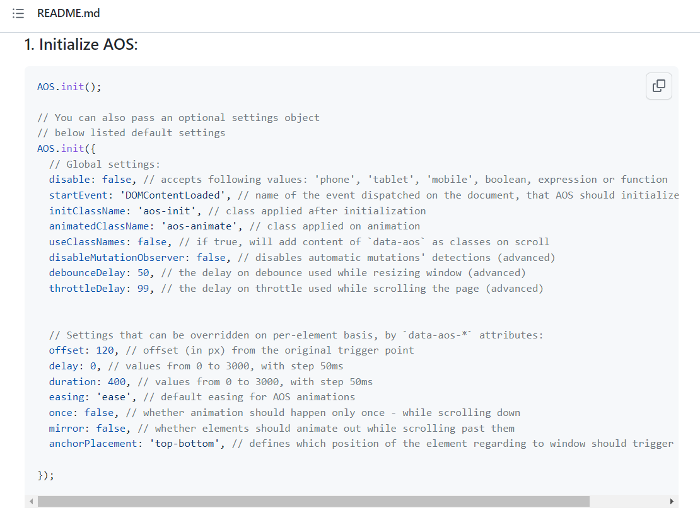Screen dimensions: 700x520
Task: Click the 'duration: 400' setting
Action: click(x=90, y=381)
